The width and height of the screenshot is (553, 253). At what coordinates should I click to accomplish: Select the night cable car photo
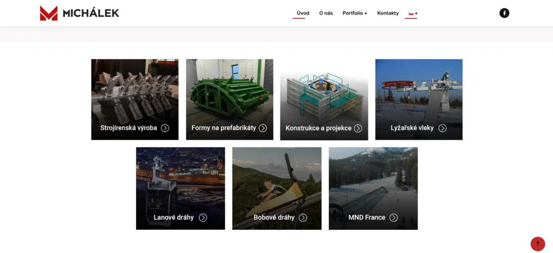(180, 188)
